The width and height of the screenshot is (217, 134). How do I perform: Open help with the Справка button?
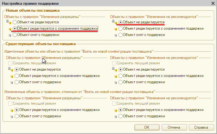[x=201, y=127]
